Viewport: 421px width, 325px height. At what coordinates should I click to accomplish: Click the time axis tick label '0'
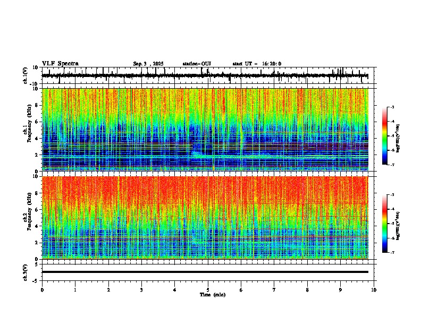pos(42,290)
